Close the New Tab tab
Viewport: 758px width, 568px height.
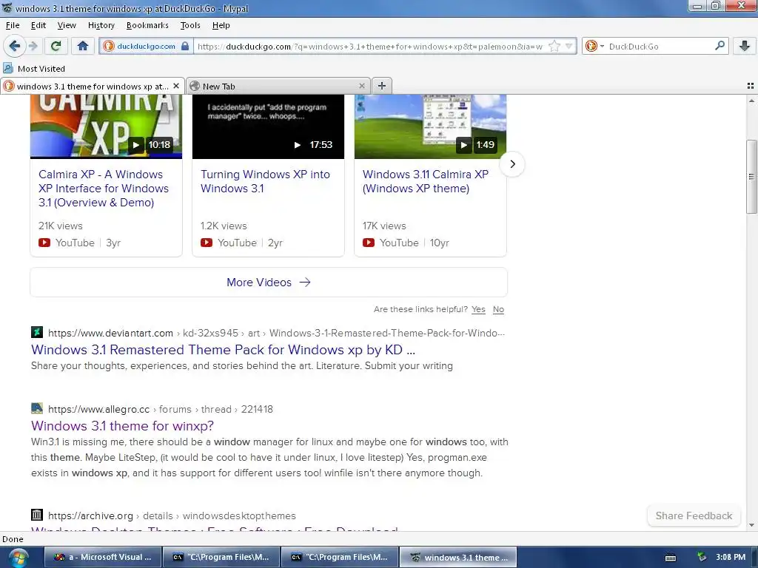tap(361, 86)
